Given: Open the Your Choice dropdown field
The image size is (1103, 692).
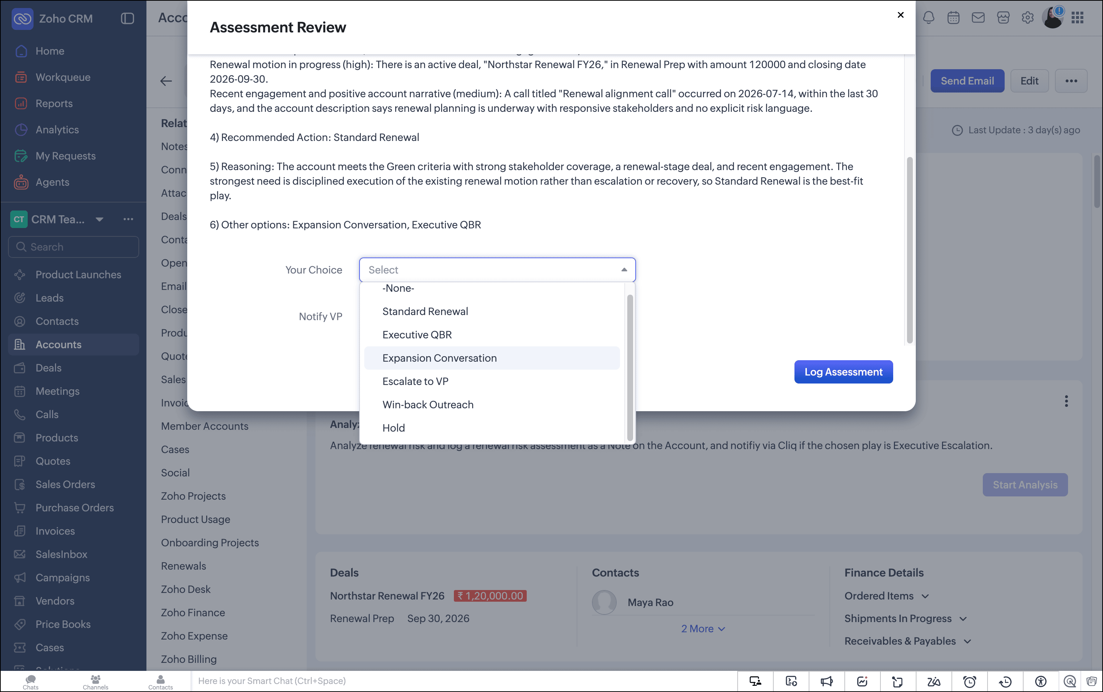Looking at the screenshot, I should pyautogui.click(x=498, y=270).
